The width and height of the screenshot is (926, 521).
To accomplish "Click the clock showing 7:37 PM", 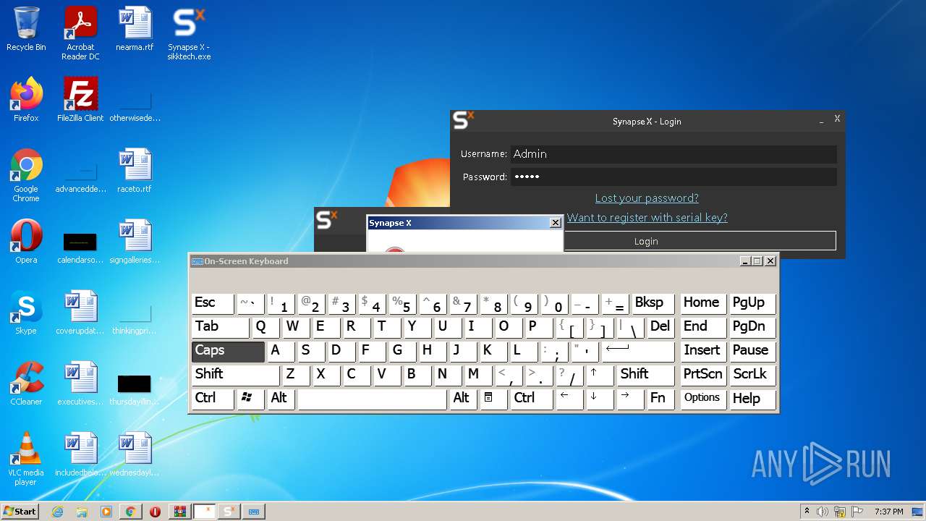I will 889,512.
